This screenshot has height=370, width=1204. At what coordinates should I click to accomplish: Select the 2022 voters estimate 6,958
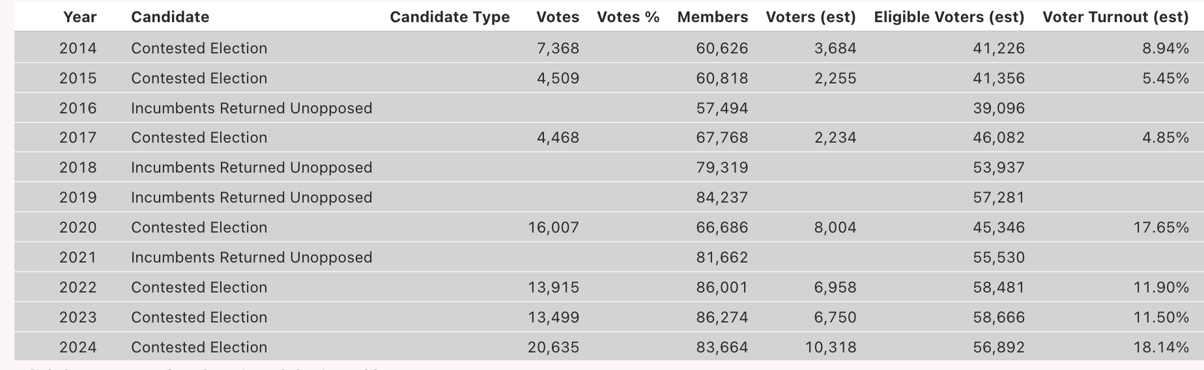[x=835, y=287]
